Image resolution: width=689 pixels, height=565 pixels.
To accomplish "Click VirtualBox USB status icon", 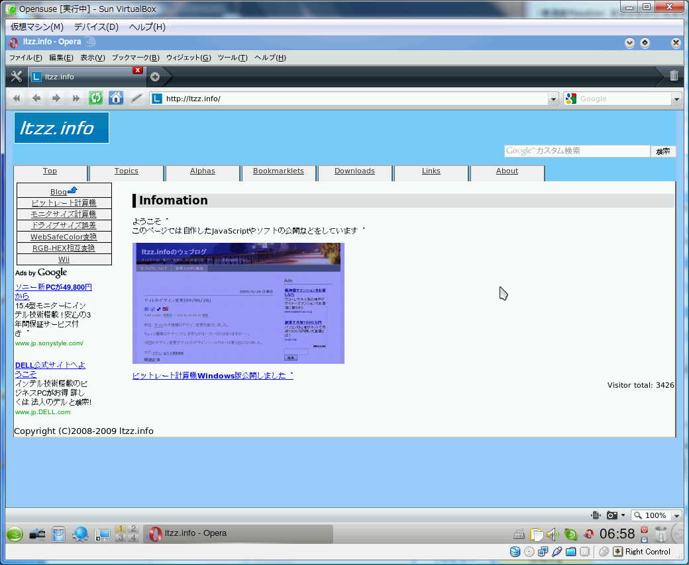I will click(x=556, y=552).
